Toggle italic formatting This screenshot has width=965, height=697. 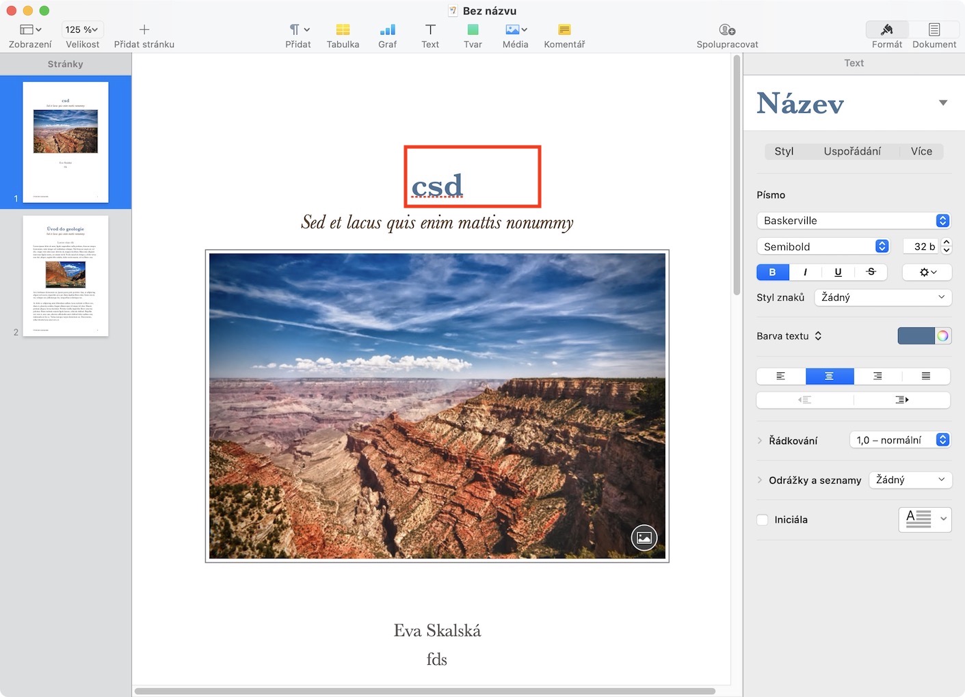coord(806,272)
